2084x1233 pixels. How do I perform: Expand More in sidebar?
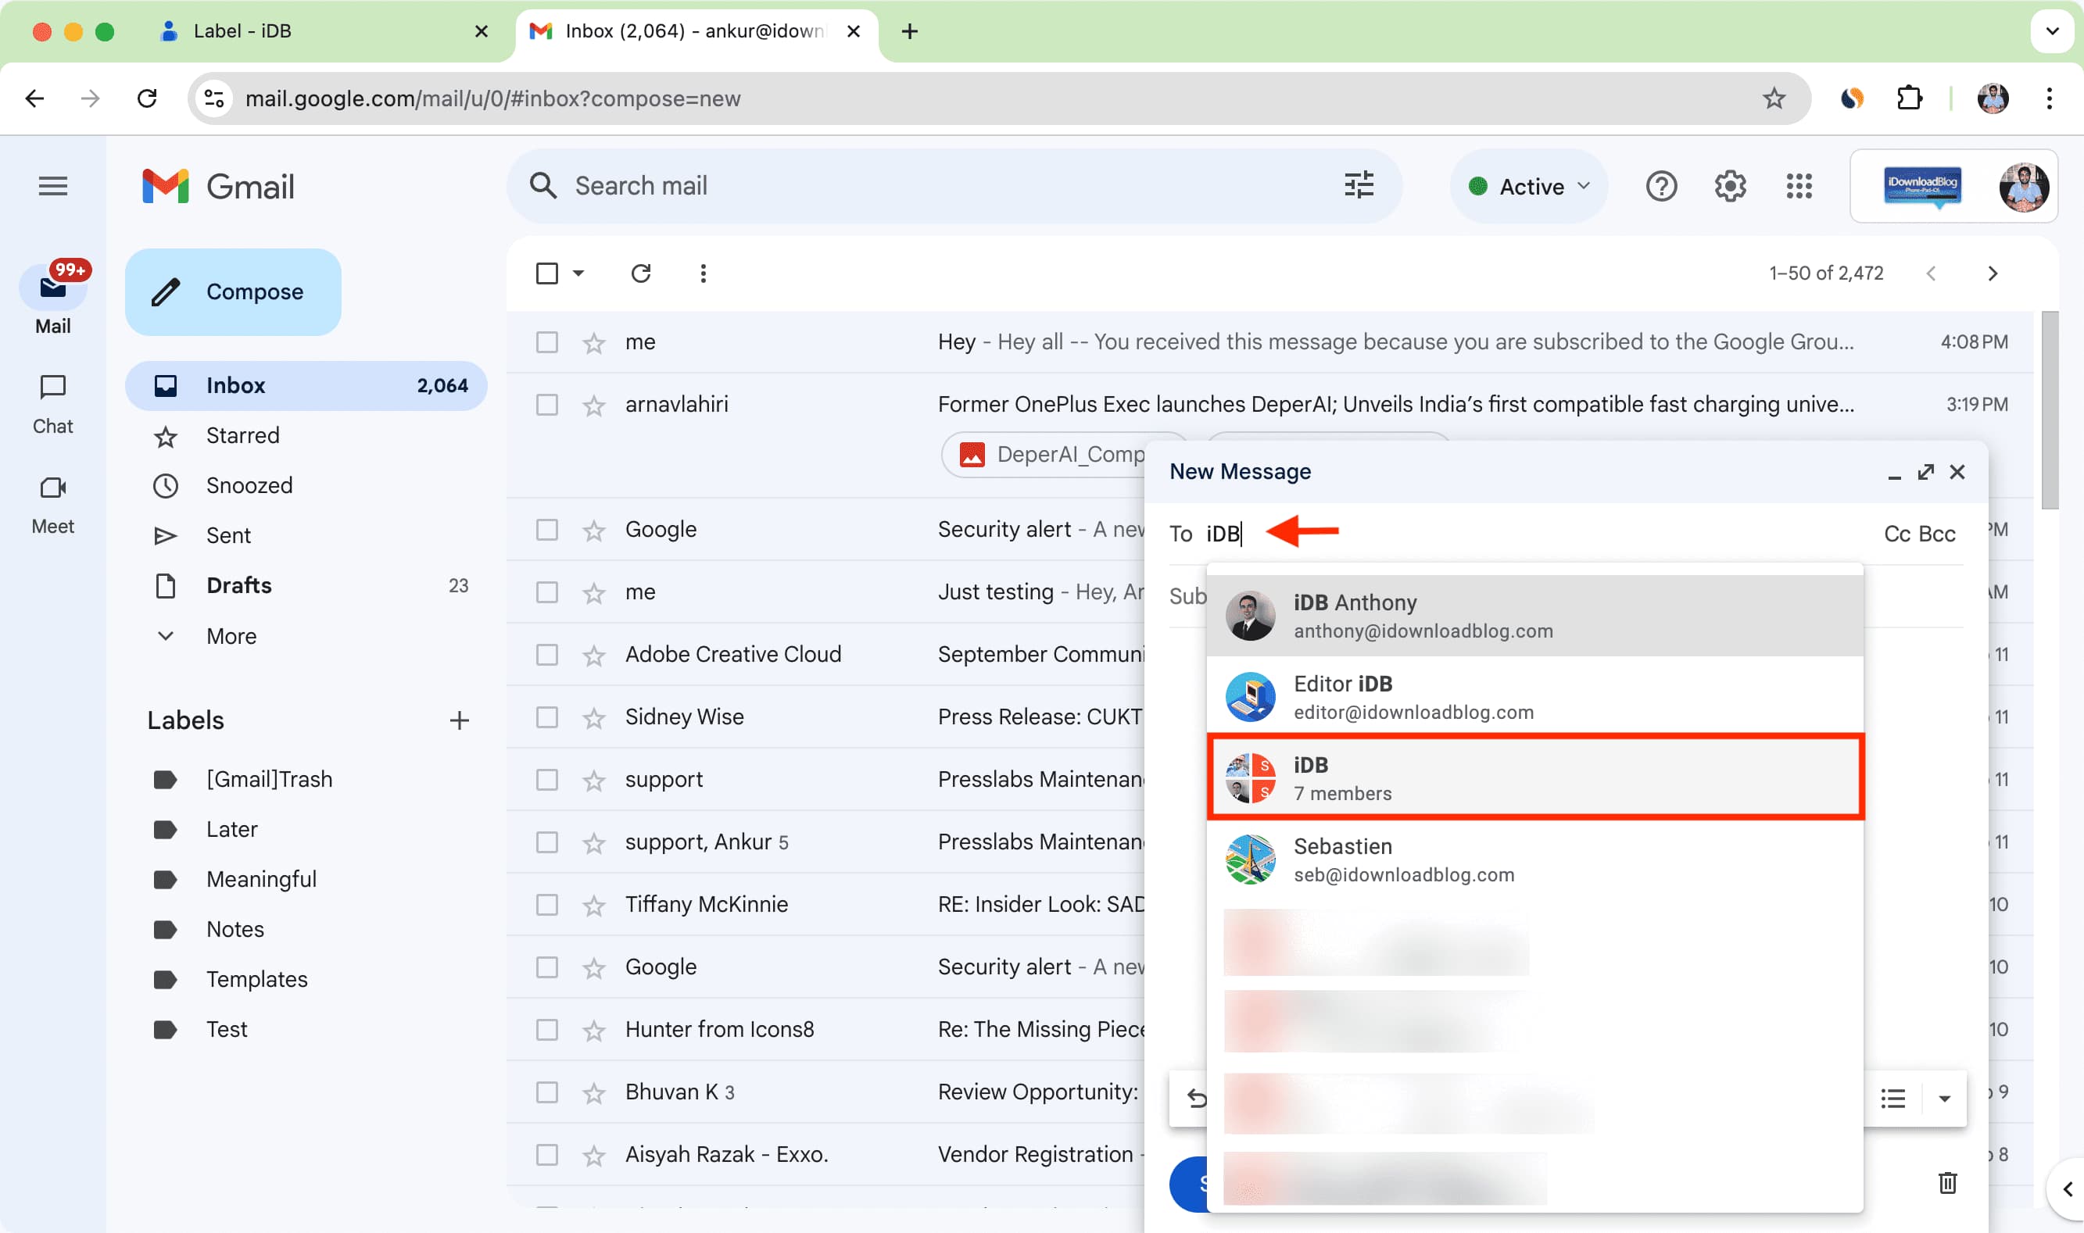pos(231,637)
